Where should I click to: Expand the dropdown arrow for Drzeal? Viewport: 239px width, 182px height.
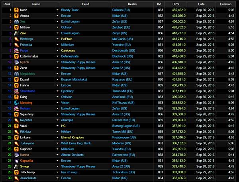click(57, 79)
